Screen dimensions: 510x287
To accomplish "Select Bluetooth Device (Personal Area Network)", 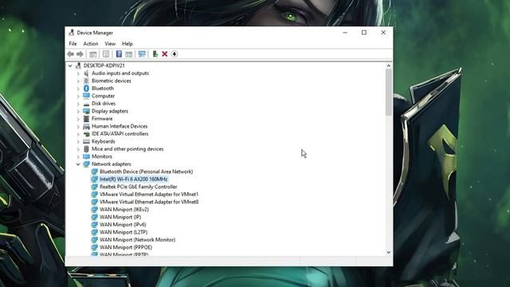I will pos(146,171).
